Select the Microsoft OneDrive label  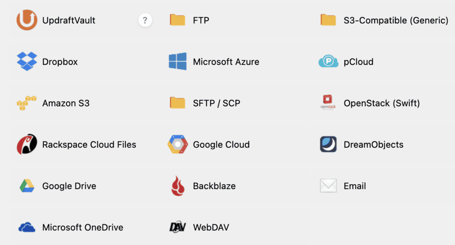tap(83, 227)
